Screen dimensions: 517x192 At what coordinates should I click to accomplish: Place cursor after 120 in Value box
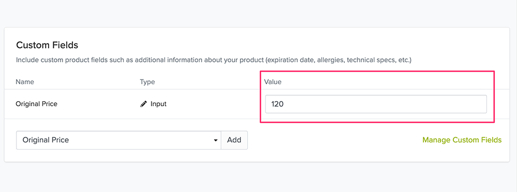tap(285, 104)
